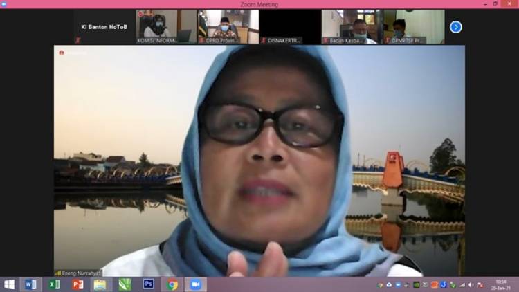Select the KI Banten HoToB participant tile
Image resolution: width=519 pixels, height=292 pixels.
(x=104, y=27)
